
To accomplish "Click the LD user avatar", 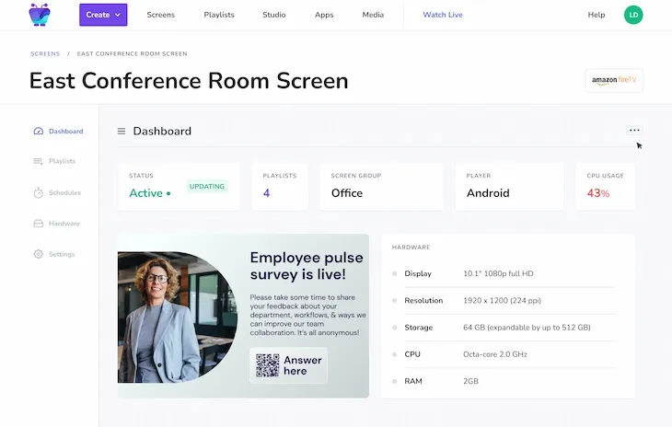I will click(x=633, y=15).
